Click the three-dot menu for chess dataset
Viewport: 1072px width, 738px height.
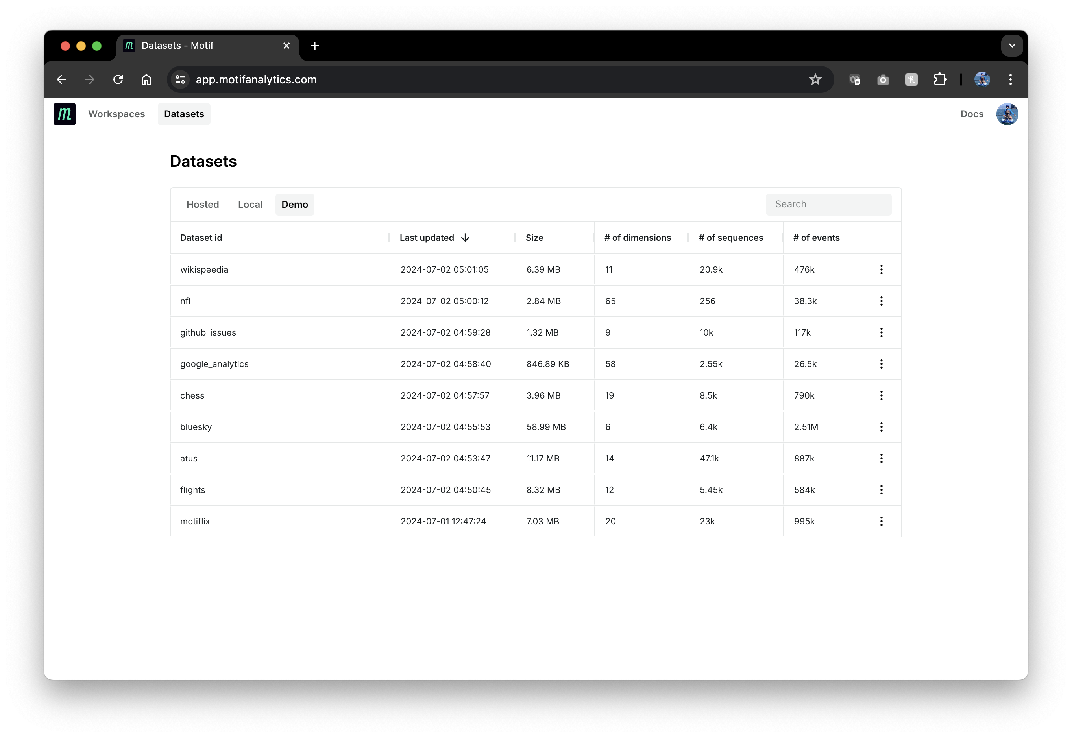(882, 395)
